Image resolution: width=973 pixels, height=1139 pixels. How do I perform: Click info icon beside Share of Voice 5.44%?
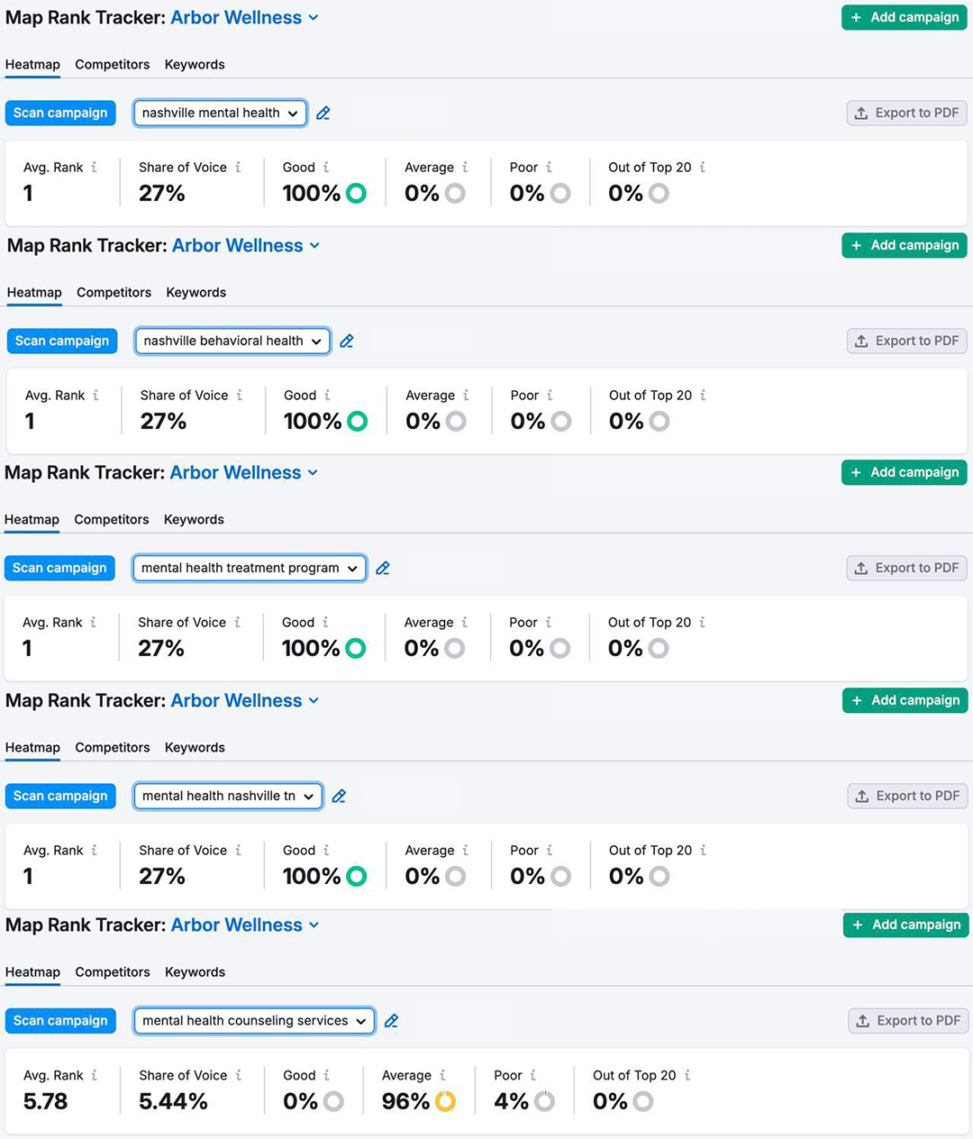tap(239, 1075)
